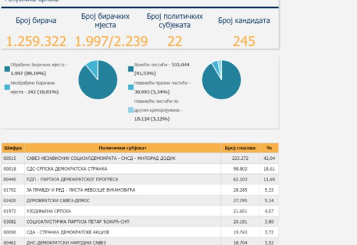Click the Број политичких субјеката heading
The image size is (357, 245).
click(174, 20)
